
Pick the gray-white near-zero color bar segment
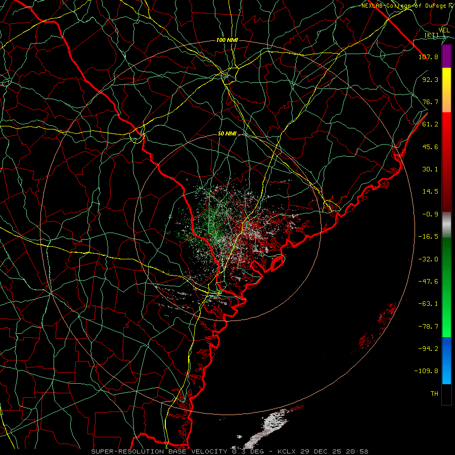pos(446,224)
